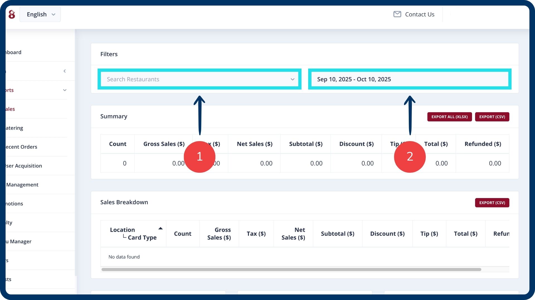Screen dimensions: 535x300
Task: Sort by Count column in Sales Breakdown
Action: [x=183, y=234]
